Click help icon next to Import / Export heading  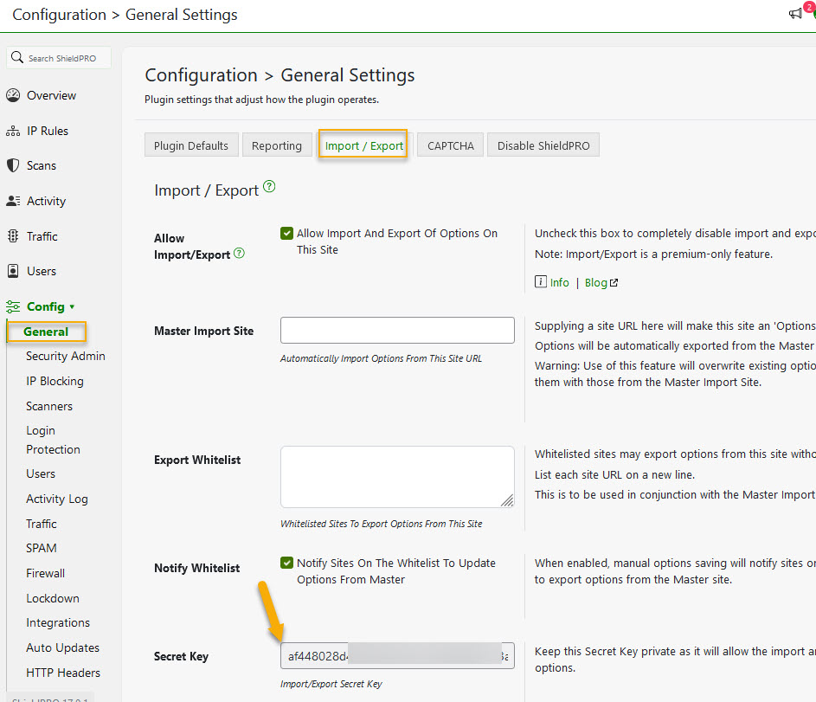(x=269, y=186)
